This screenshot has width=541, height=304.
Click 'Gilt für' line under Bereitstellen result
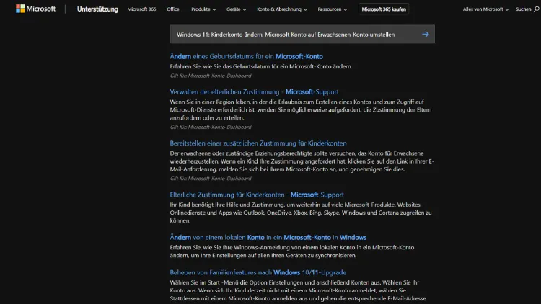click(x=211, y=179)
